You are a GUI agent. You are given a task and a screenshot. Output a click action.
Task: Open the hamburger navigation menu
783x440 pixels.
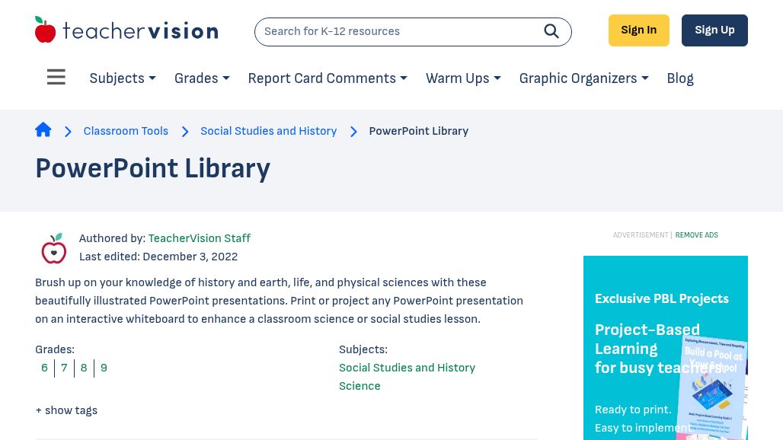tap(56, 77)
